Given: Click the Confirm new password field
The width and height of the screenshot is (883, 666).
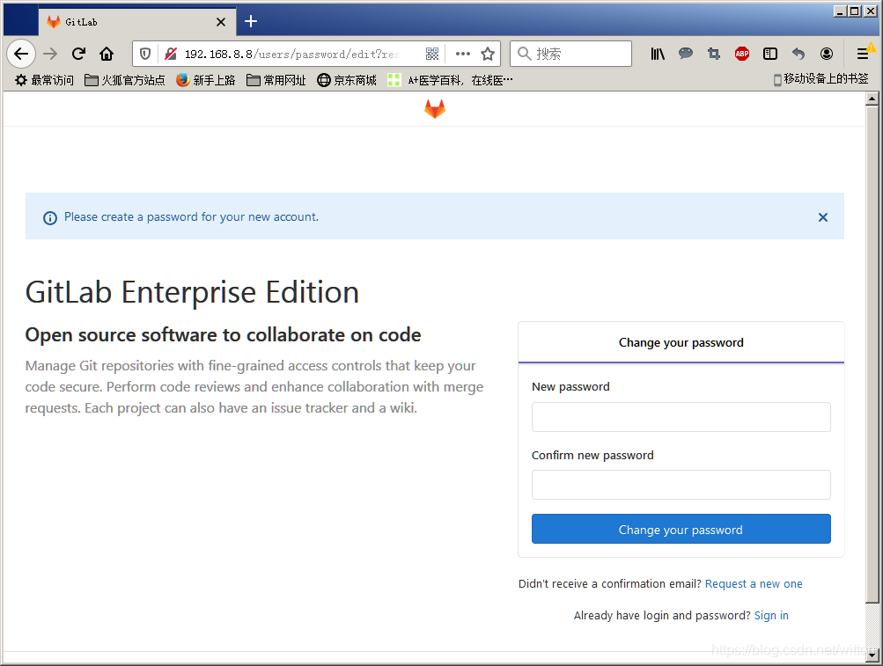Looking at the screenshot, I should point(681,485).
